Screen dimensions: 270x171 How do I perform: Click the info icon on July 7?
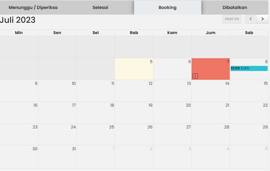click(x=195, y=76)
